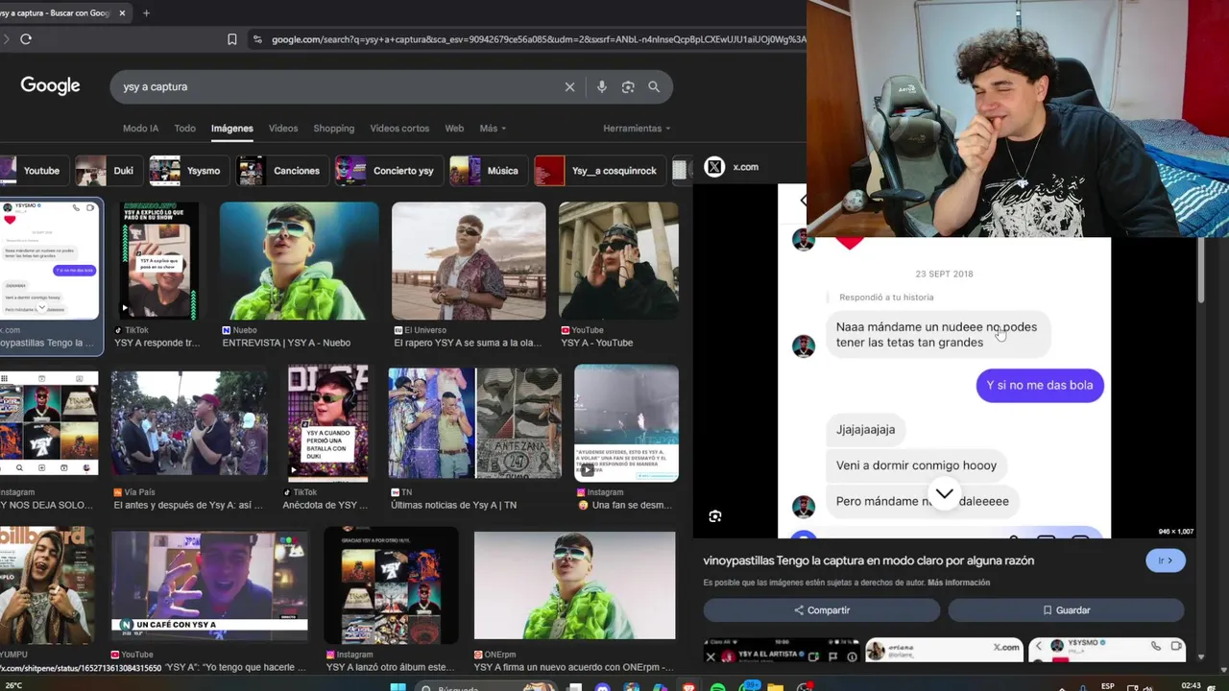Open the Shopping tab
Image resolution: width=1229 pixels, height=691 pixels.
(334, 129)
